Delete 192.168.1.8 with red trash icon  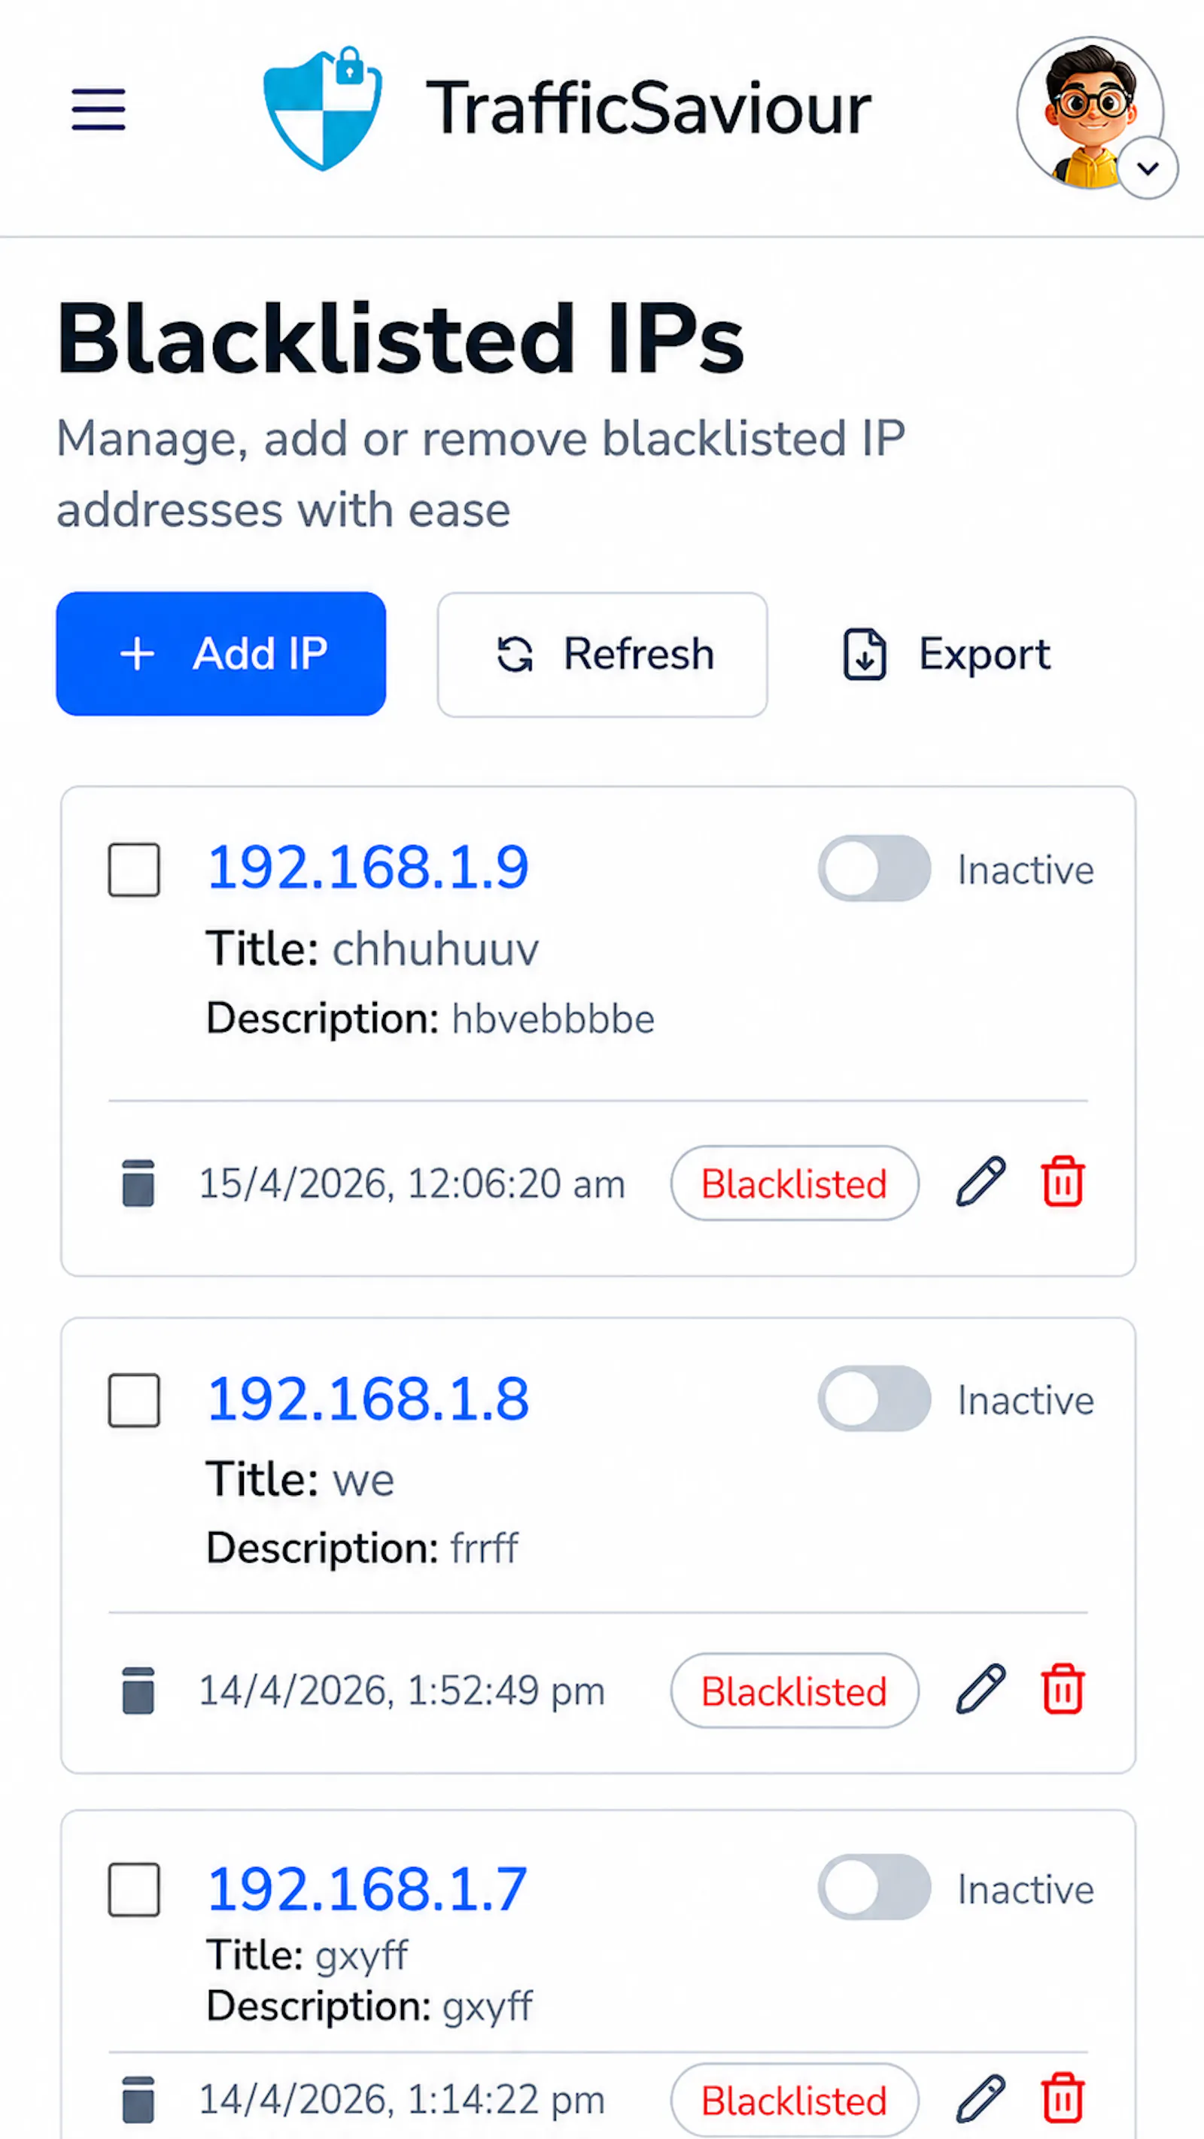click(x=1063, y=1689)
